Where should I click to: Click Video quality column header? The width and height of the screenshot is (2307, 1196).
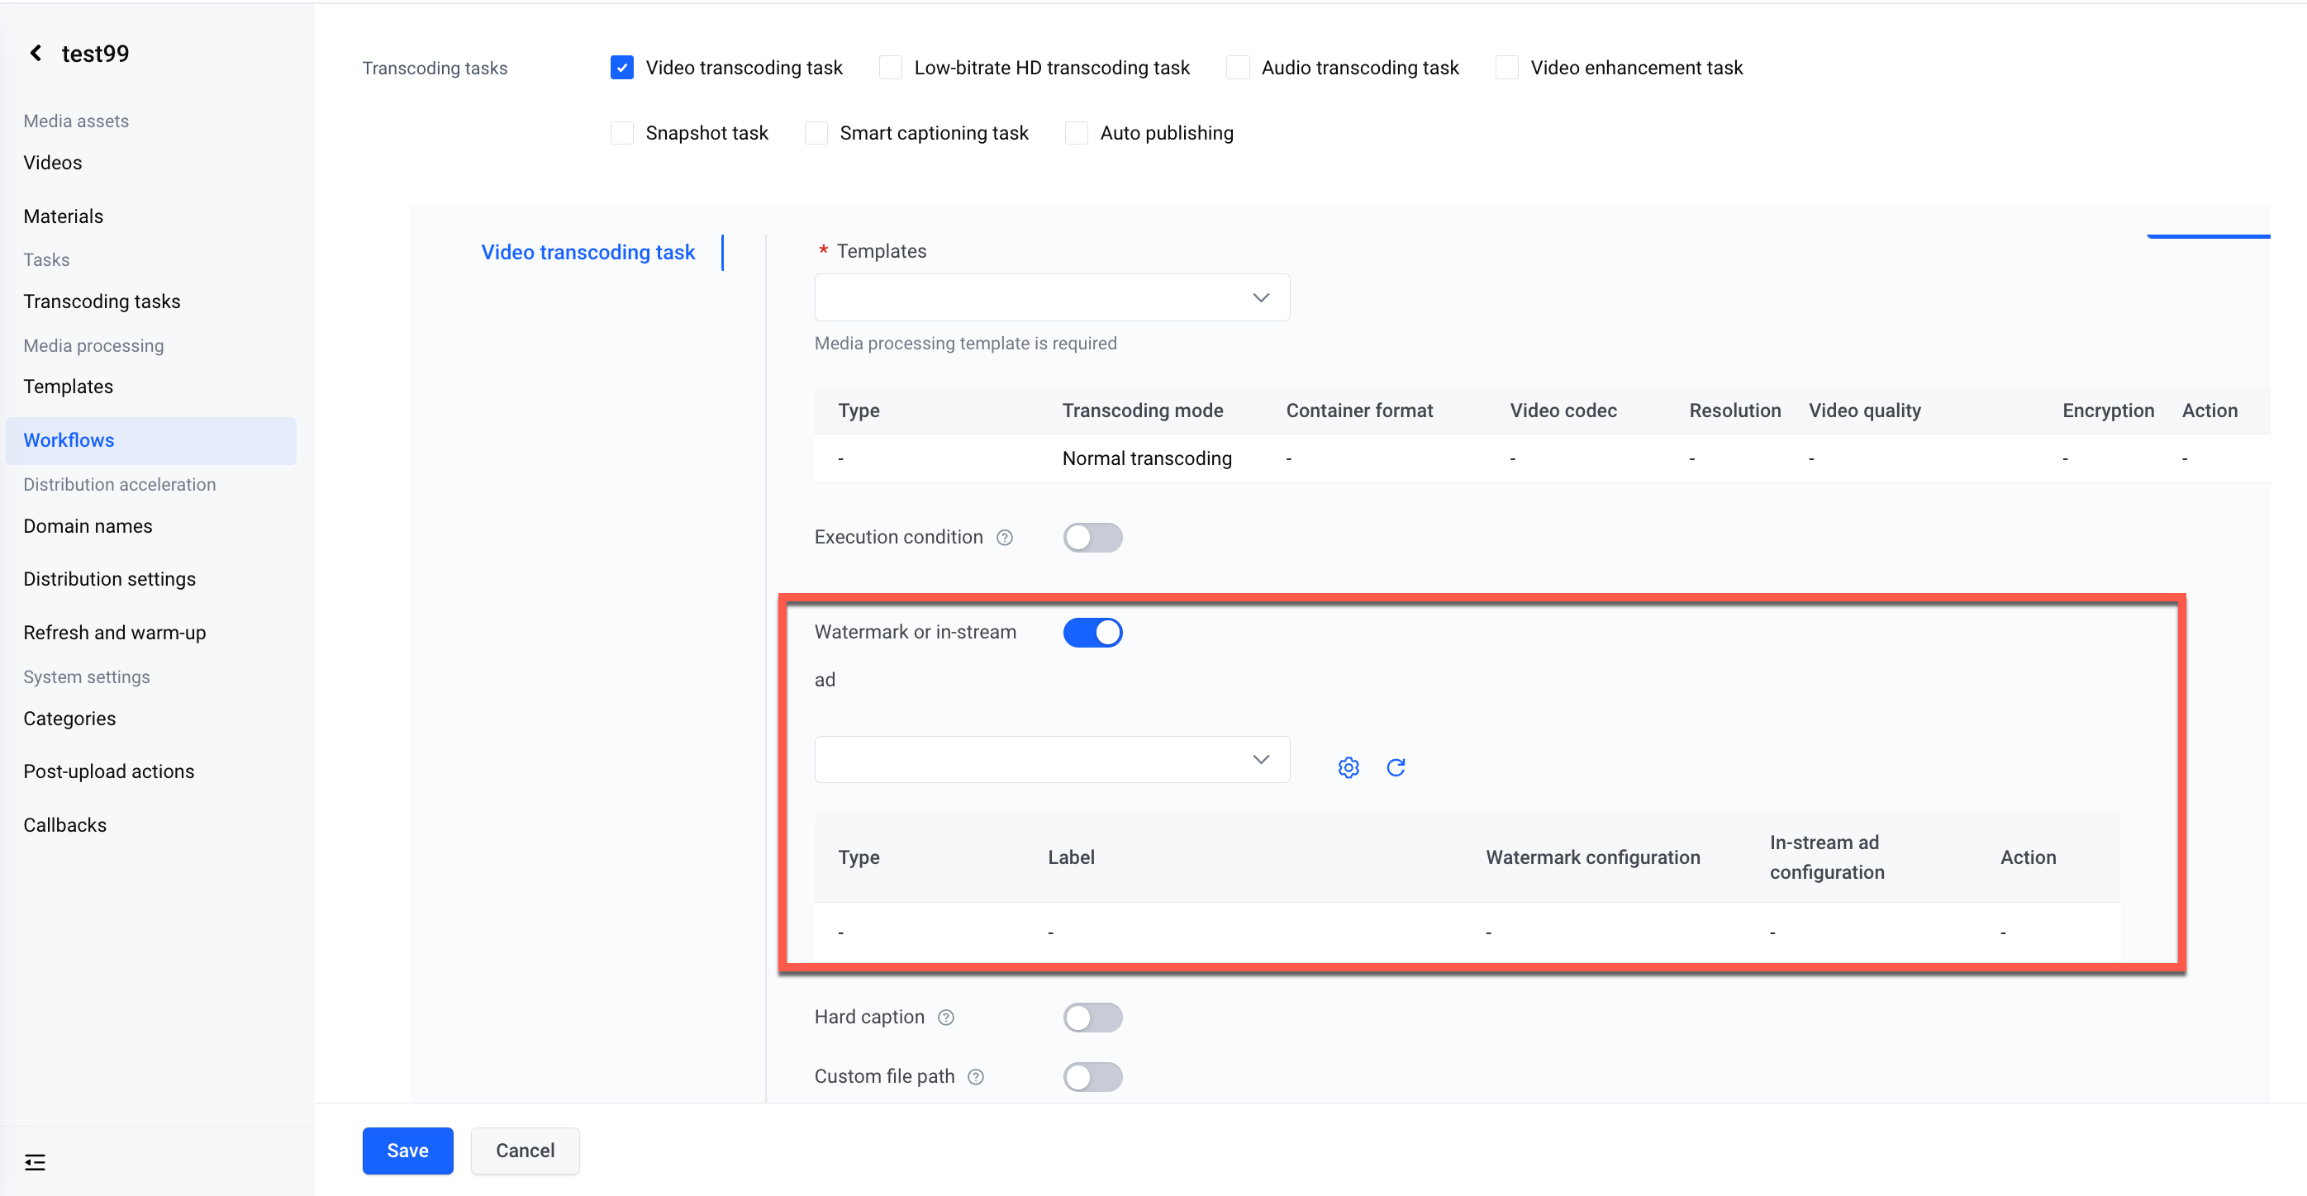(x=1865, y=411)
